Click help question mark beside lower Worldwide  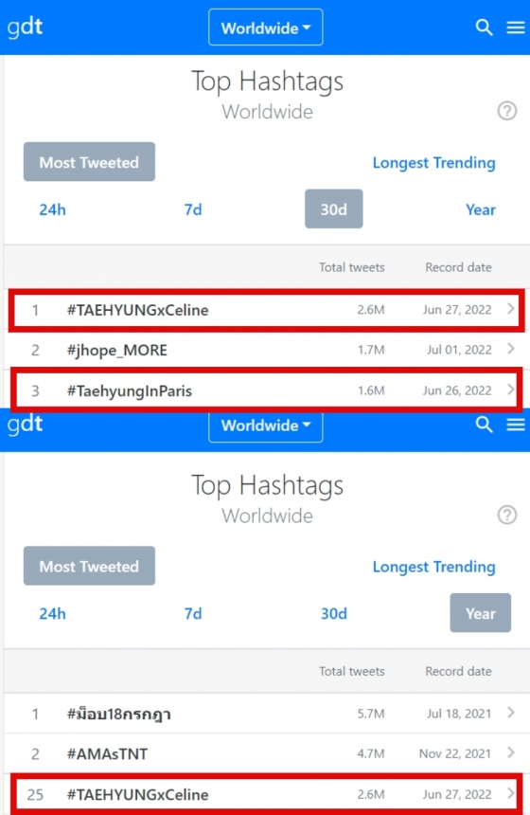507,516
